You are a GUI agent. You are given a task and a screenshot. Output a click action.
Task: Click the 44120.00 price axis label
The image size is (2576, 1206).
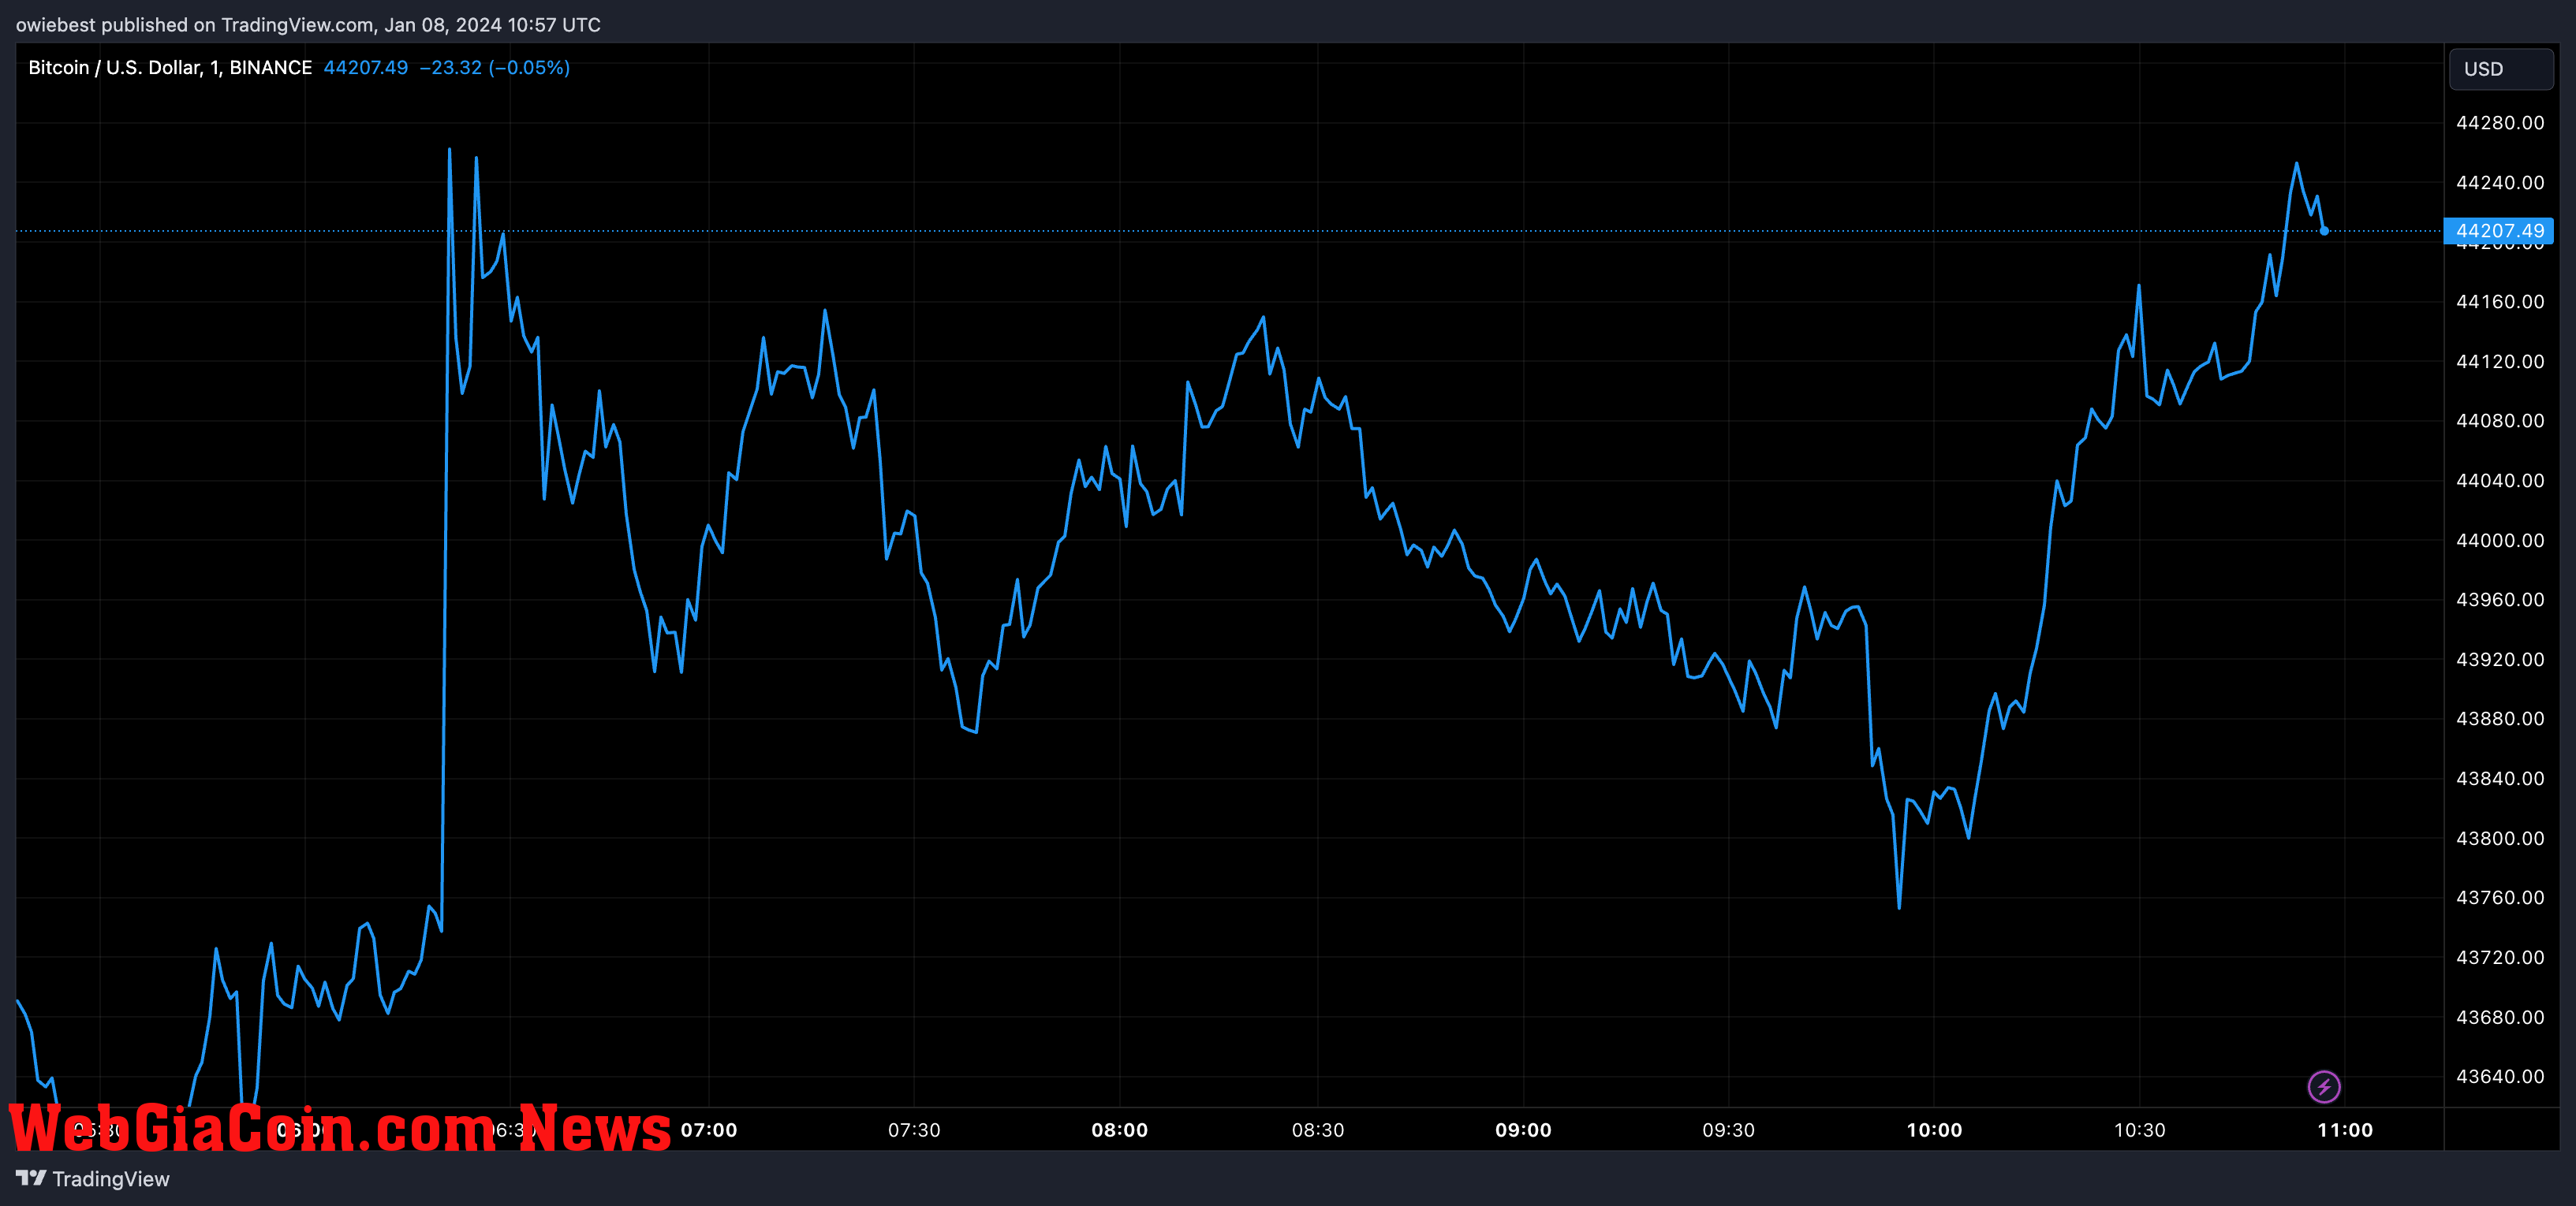tap(2500, 362)
